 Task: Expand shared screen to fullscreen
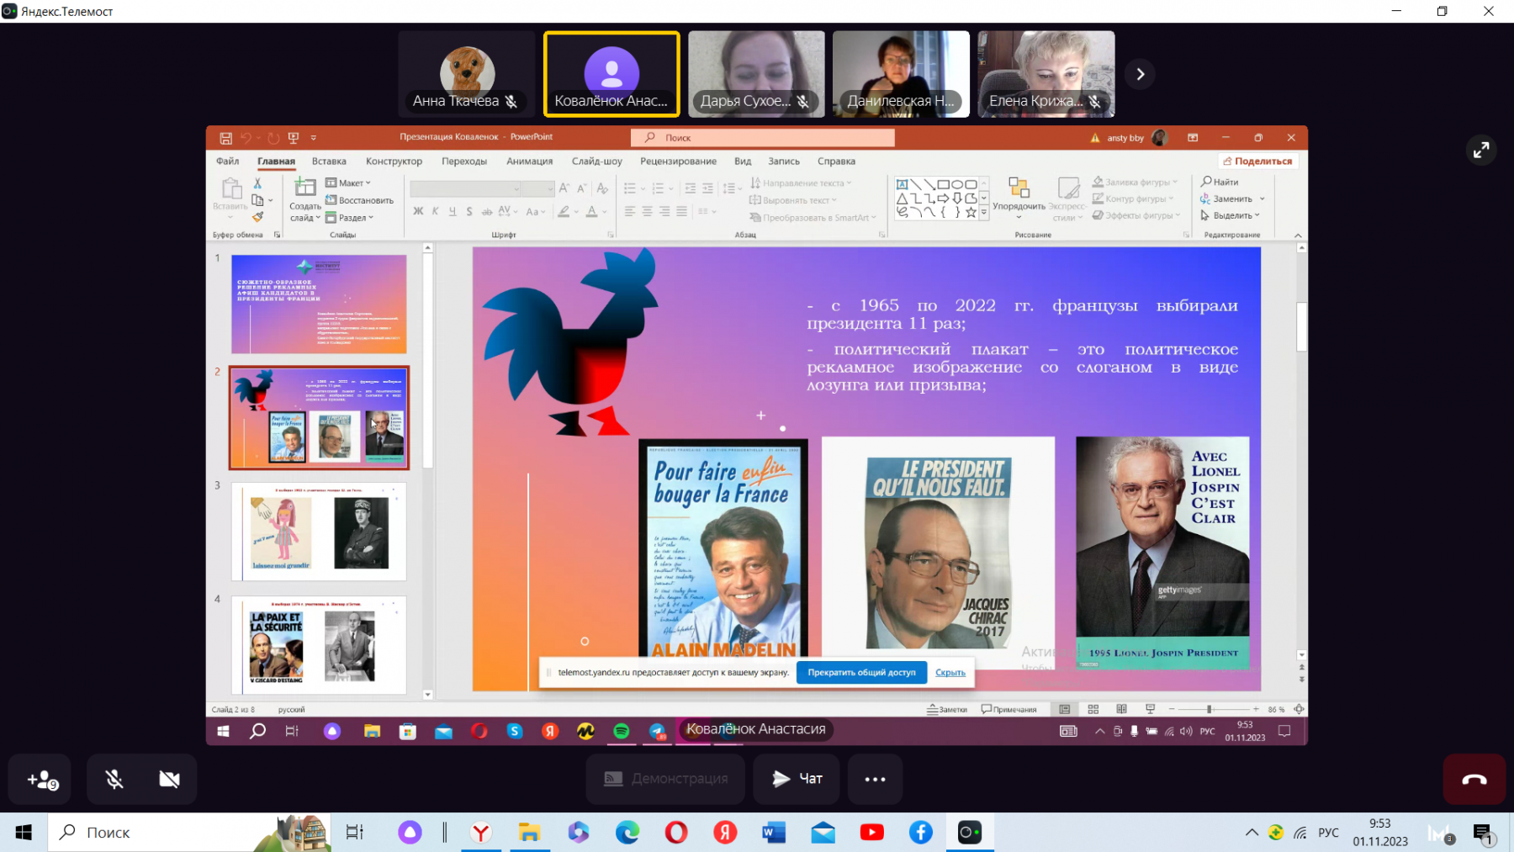point(1480,151)
